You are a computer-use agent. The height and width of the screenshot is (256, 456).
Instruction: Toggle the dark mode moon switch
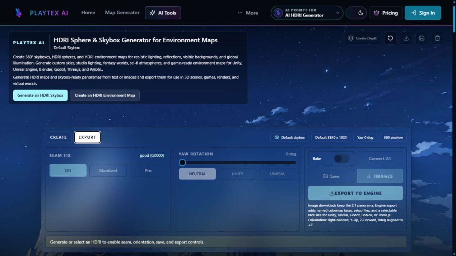click(x=355, y=13)
